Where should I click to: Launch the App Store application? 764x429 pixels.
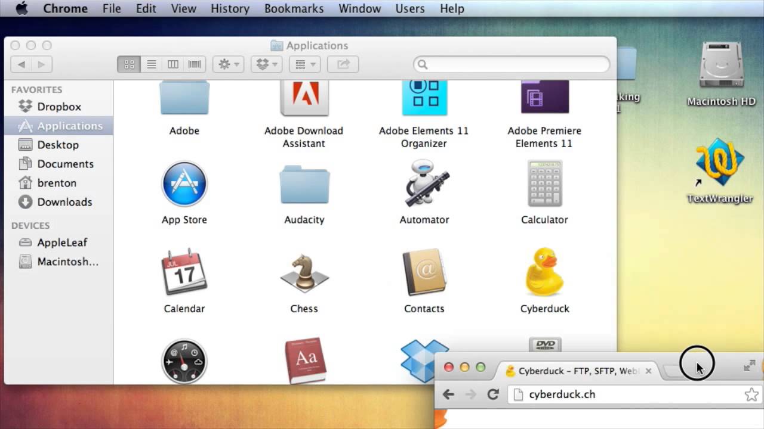coord(184,184)
